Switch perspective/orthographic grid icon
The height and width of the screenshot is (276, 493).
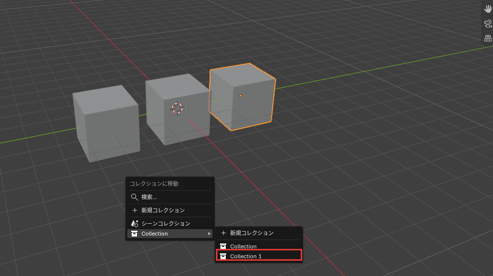pos(488,38)
